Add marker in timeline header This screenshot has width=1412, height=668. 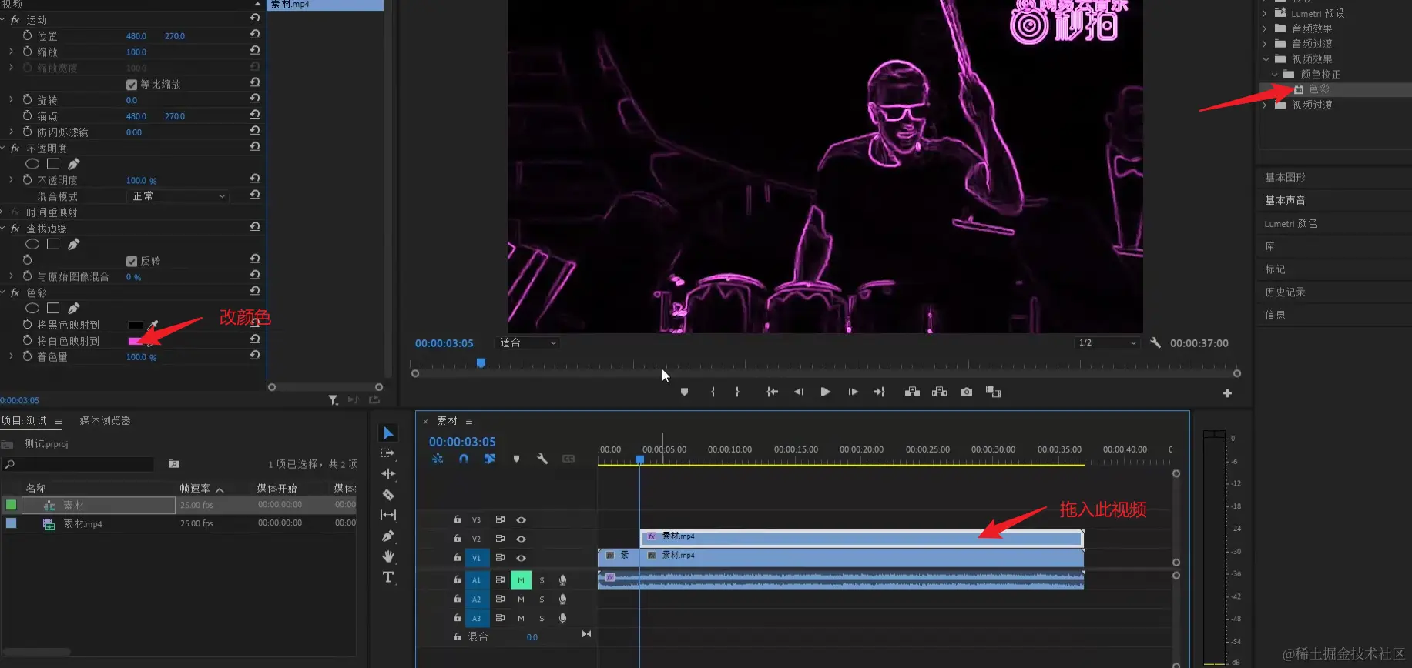pyautogui.click(x=516, y=459)
